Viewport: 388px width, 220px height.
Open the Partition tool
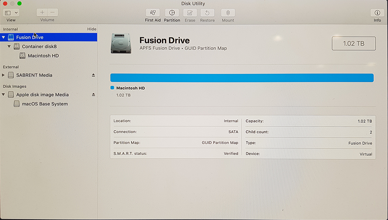[x=172, y=12]
